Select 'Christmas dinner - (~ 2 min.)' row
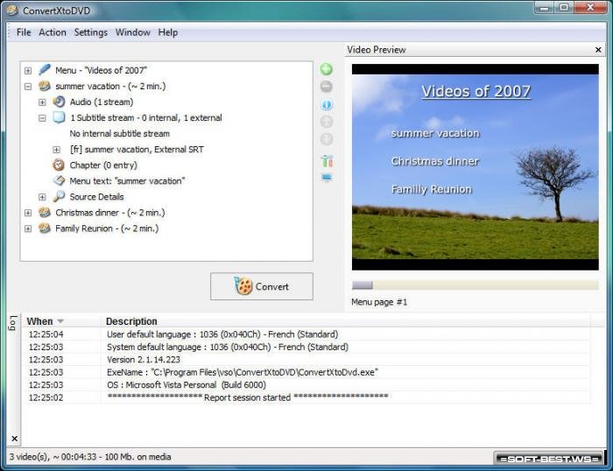 (x=109, y=213)
